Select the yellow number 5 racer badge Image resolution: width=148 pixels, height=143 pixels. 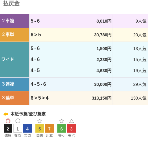click(40, 128)
